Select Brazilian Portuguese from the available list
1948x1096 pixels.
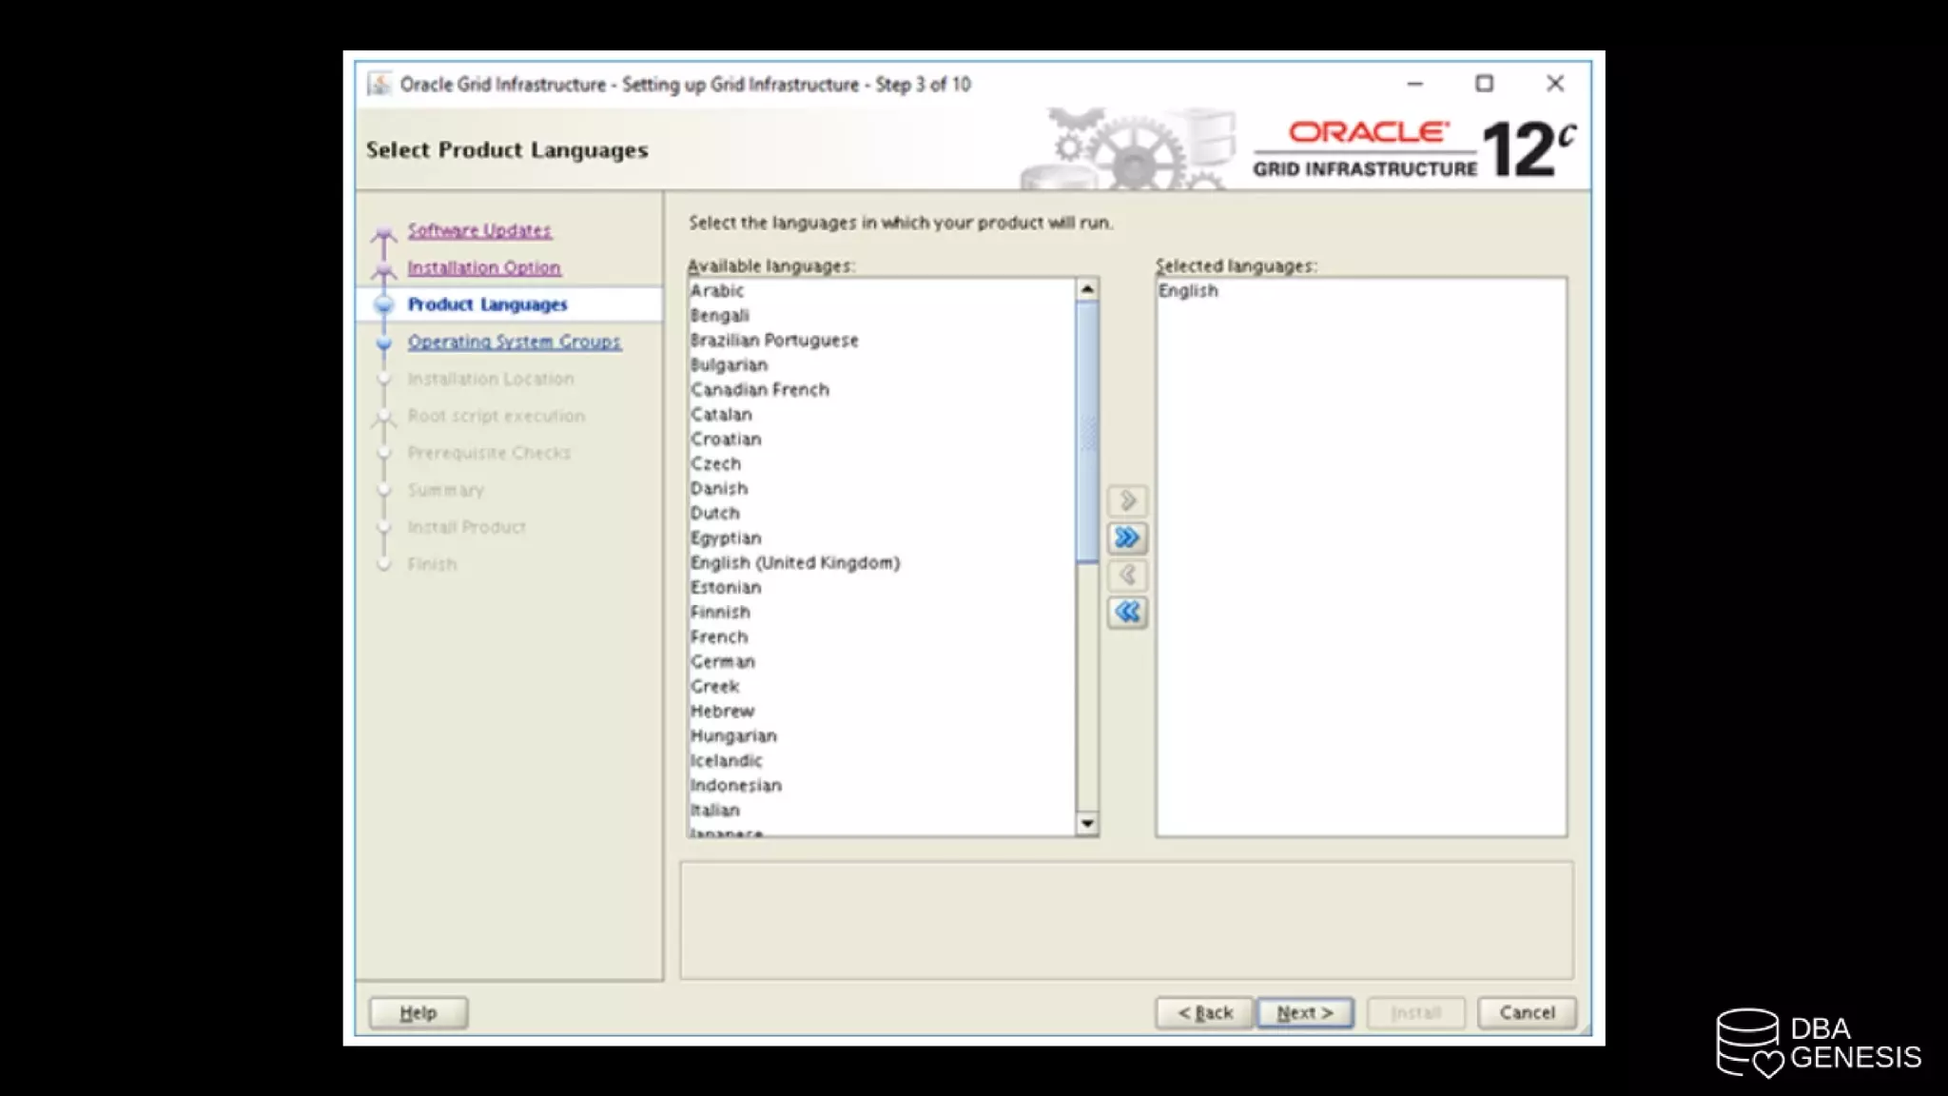point(774,341)
